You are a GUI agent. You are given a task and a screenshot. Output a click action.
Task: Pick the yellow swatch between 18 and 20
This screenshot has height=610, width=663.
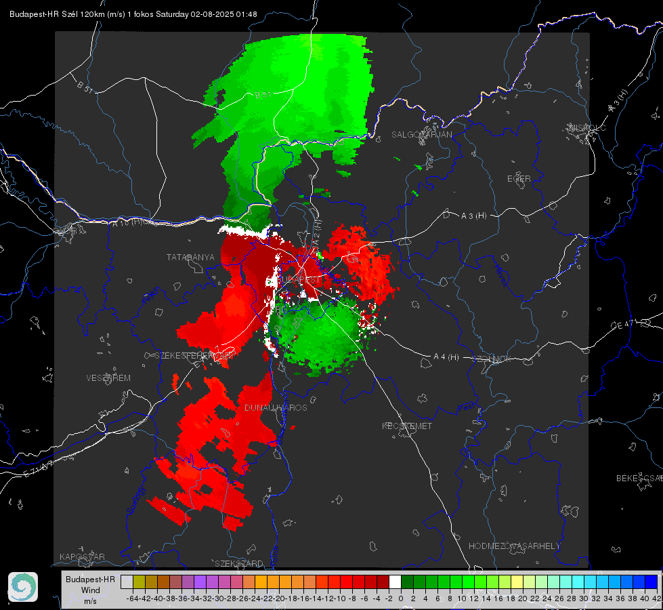click(517, 582)
